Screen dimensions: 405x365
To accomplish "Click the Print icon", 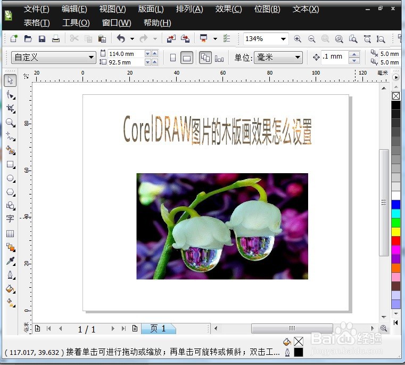I will [56, 39].
